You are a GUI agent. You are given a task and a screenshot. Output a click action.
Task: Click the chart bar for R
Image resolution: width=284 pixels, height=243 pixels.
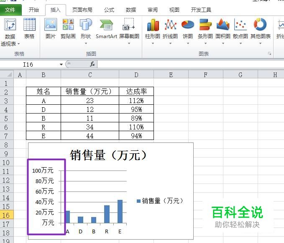pos(107,214)
